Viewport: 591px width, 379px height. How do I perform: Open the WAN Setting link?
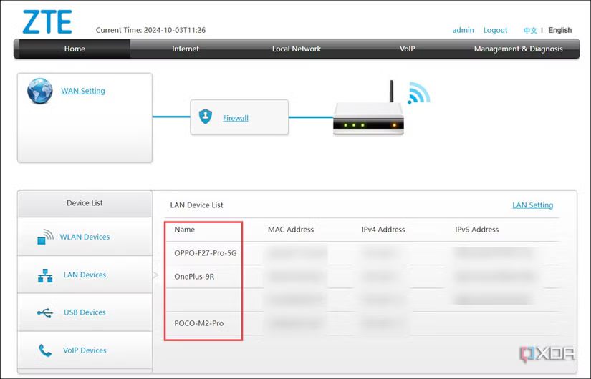pyautogui.click(x=83, y=91)
